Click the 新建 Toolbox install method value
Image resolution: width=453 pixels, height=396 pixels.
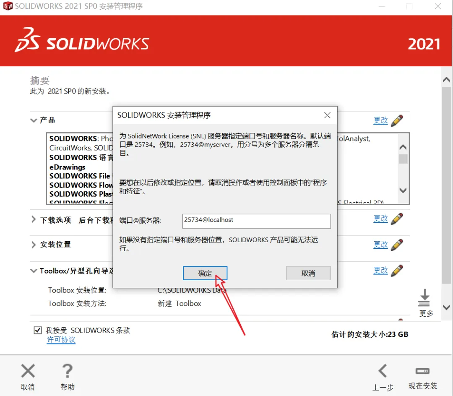(x=180, y=304)
